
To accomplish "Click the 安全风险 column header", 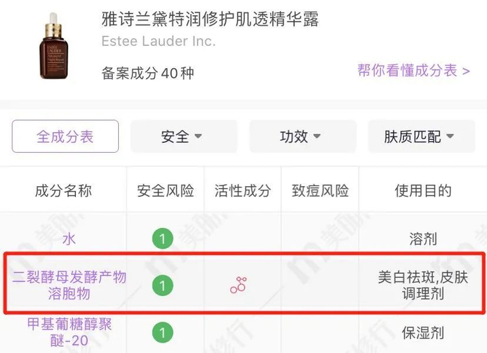I will coord(166,190).
